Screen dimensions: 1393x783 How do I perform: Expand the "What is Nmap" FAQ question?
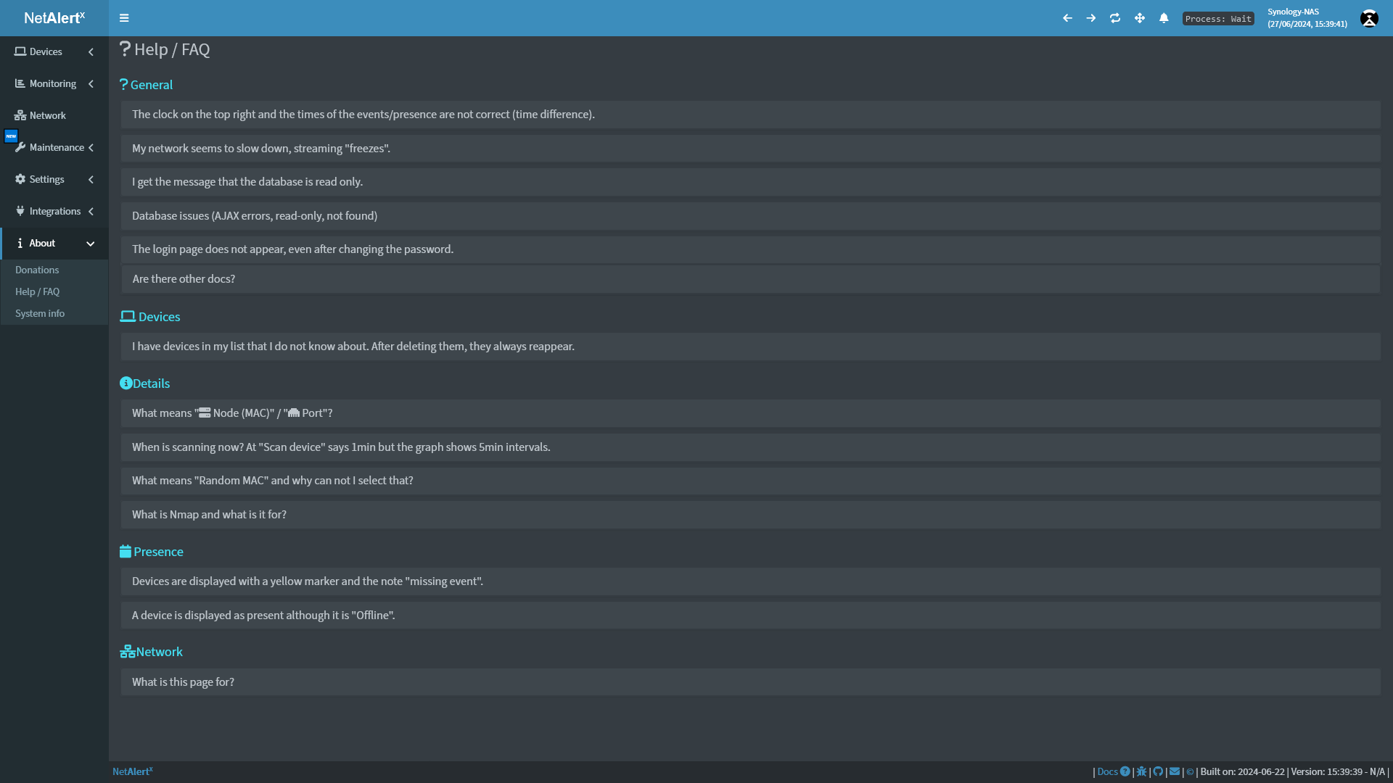click(209, 514)
